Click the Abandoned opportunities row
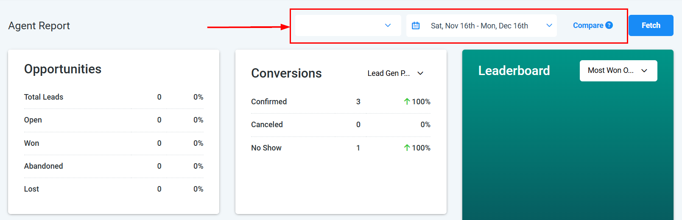Image resolution: width=682 pixels, height=220 pixels. (x=44, y=166)
